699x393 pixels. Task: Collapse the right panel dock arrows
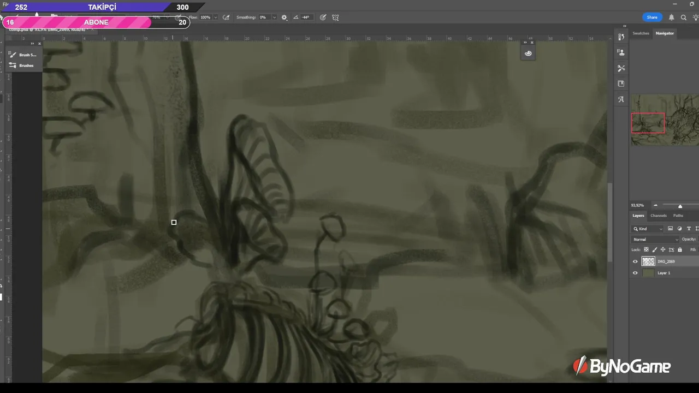click(x=625, y=26)
